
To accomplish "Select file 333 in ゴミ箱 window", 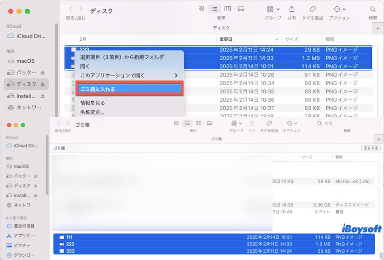I will point(214,251).
